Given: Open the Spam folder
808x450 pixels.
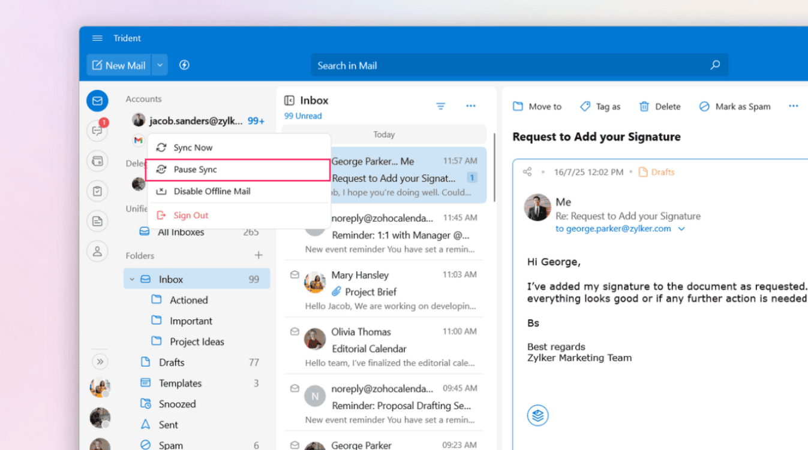Looking at the screenshot, I should tap(197, 445).
